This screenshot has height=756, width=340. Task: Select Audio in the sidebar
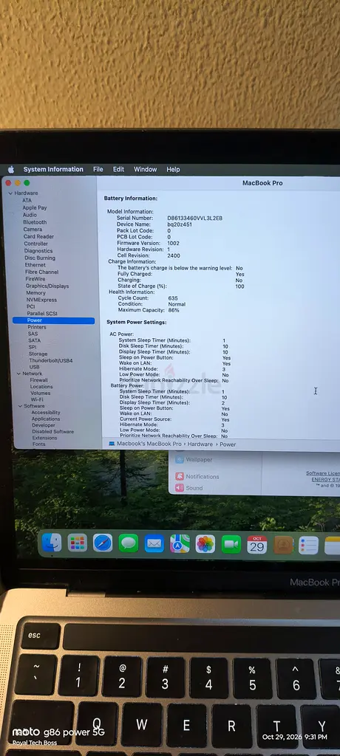click(x=30, y=215)
